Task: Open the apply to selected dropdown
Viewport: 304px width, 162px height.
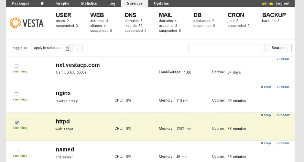Action: (x=51, y=48)
